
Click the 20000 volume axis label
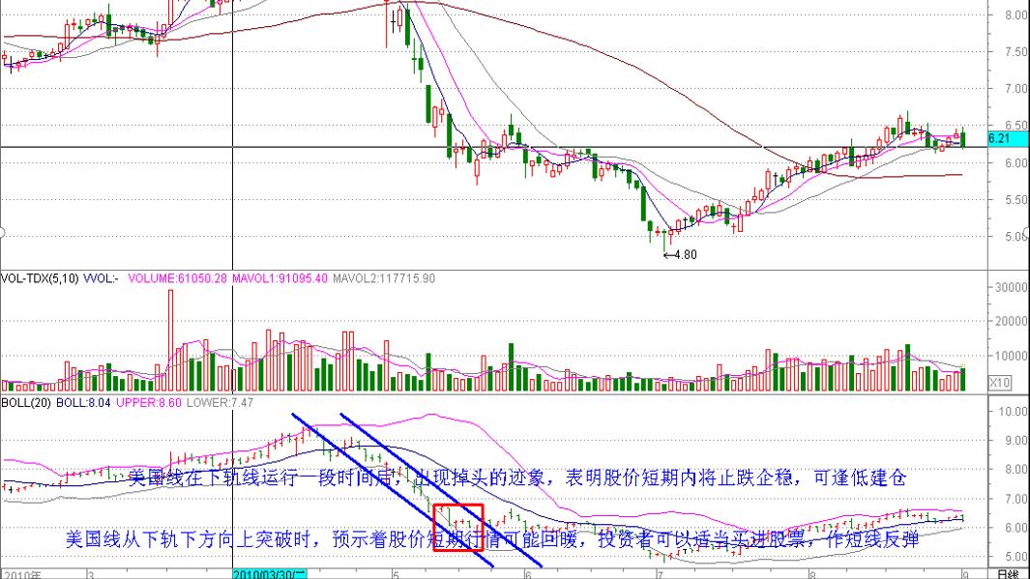coord(1012,321)
